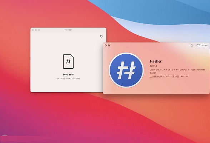Click the '上次修改时间 2020年11月26日' line
The height and width of the screenshot is (143, 210).
pos(169,77)
